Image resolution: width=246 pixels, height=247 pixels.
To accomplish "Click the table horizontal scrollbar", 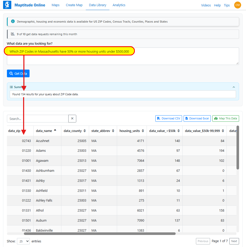I will tap(100, 234).
